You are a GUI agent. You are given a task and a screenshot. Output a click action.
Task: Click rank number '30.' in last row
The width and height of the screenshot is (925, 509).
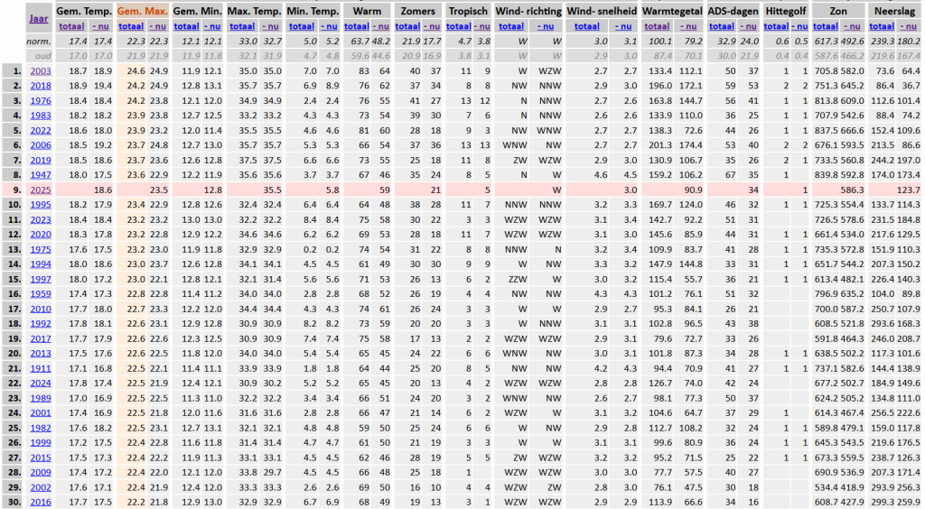coord(14,502)
